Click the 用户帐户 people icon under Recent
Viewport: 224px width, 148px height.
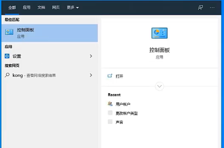[110, 104]
